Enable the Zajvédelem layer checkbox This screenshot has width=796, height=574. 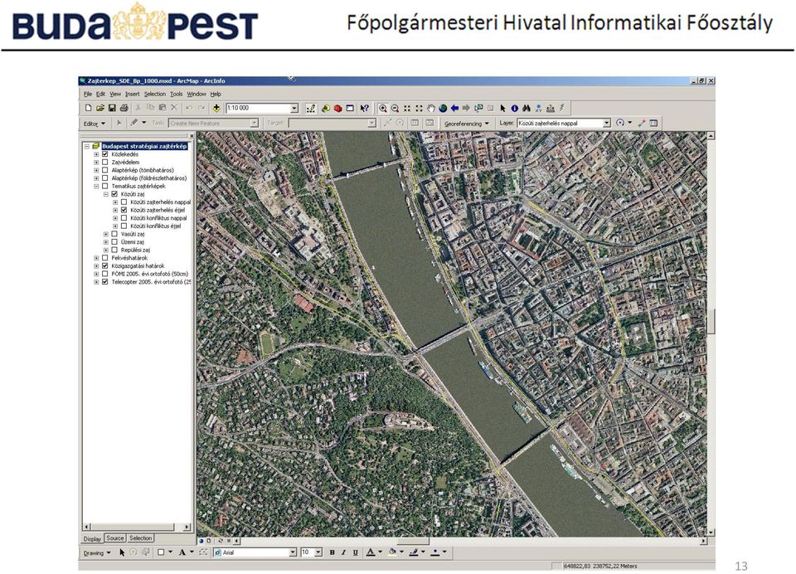coord(105,162)
